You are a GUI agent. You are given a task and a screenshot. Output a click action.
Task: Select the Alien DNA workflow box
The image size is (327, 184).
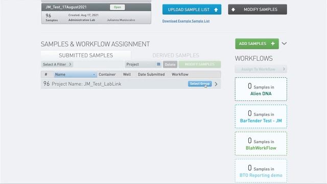pos(261,89)
